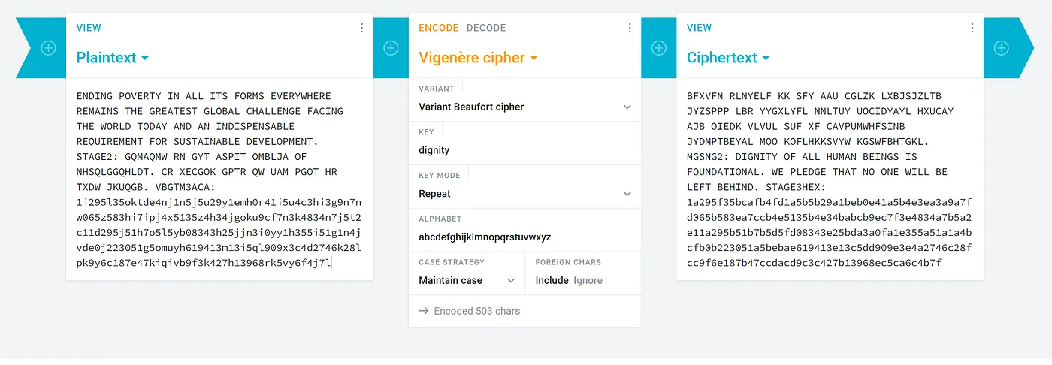Set foreign chars to Ignore
1052x365 pixels.
click(x=588, y=280)
